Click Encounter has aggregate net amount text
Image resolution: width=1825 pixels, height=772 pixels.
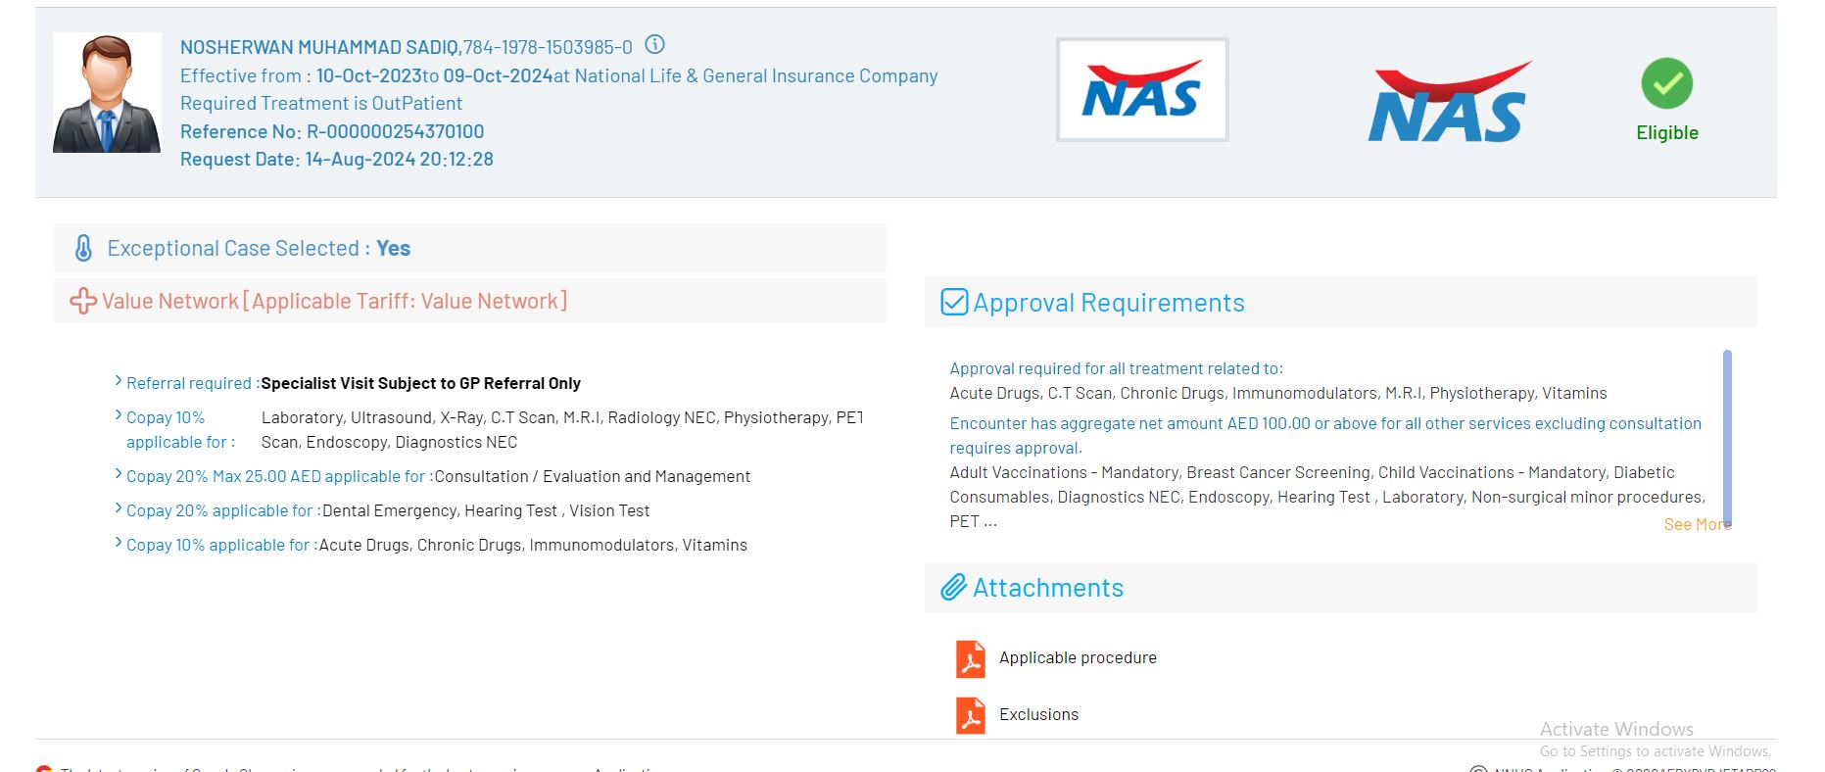(x=1325, y=435)
